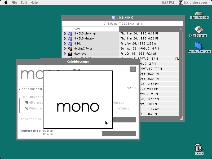This screenshot has width=212, height=159.
Task: Sort by the Name column header
Action: point(90,29)
